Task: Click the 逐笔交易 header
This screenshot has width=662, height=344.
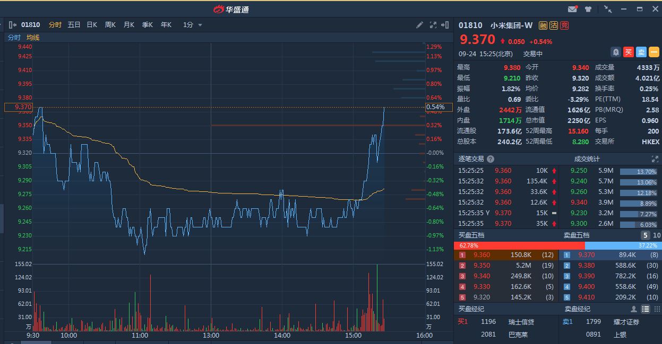Action: [x=471, y=159]
